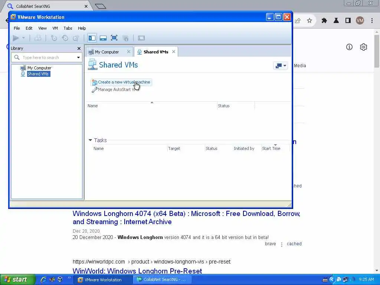Open the Edit menu in VMware
The width and height of the screenshot is (380, 285).
point(29,28)
